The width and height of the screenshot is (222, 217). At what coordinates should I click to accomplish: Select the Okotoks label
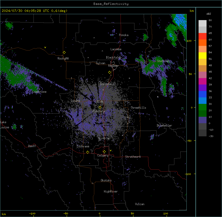coord(106,180)
